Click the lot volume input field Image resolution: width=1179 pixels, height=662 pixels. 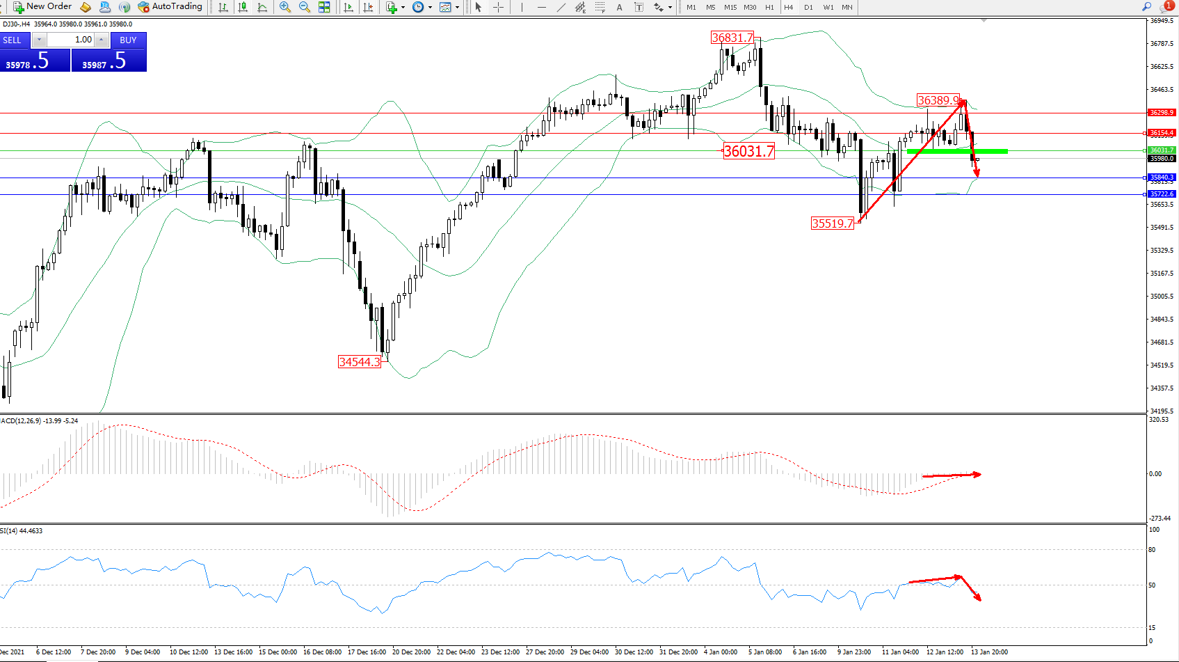tap(71, 40)
